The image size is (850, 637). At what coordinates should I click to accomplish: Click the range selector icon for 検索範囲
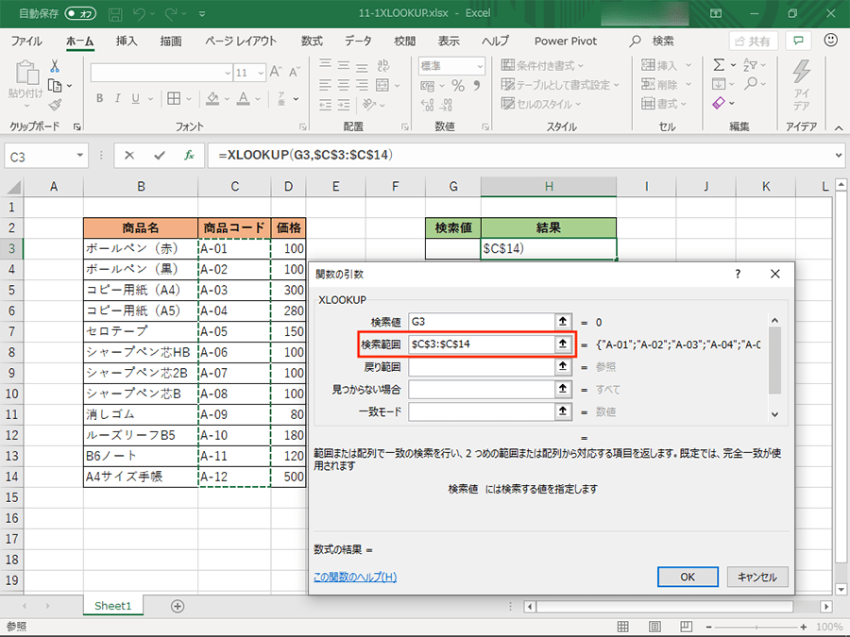pyautogui.click(x=563, y=344)
